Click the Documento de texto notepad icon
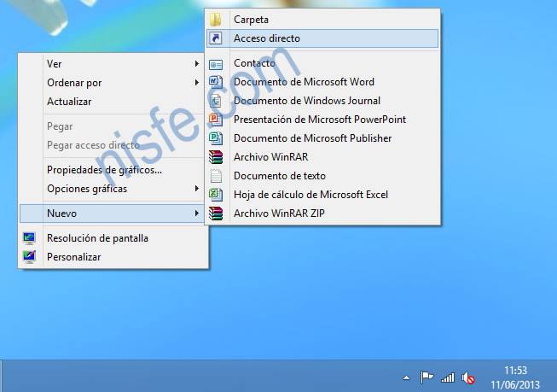 (x=216, y=176)
